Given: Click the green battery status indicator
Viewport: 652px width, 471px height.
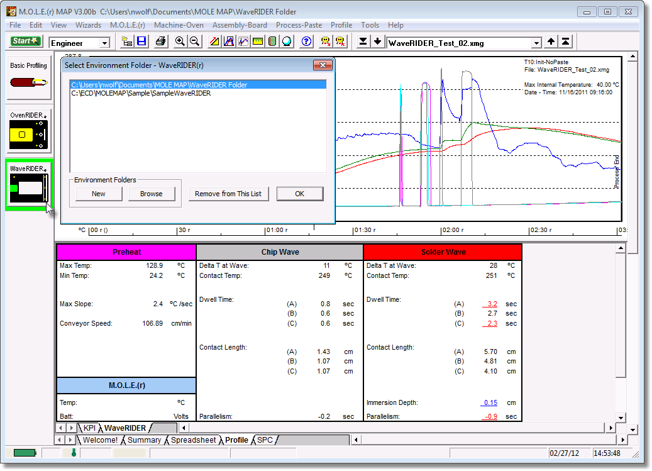Looking at the screenshot, I should click(25, 453).
